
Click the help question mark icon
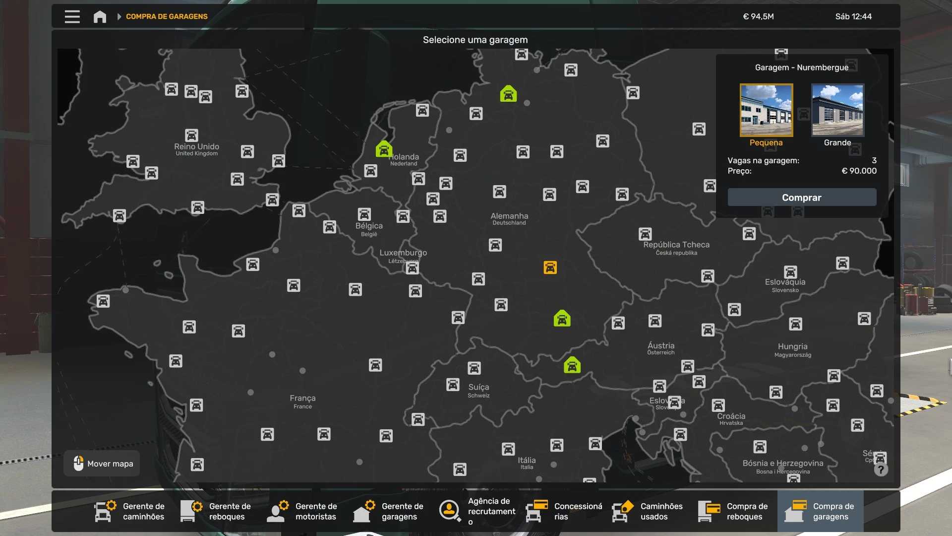(881, 469)
